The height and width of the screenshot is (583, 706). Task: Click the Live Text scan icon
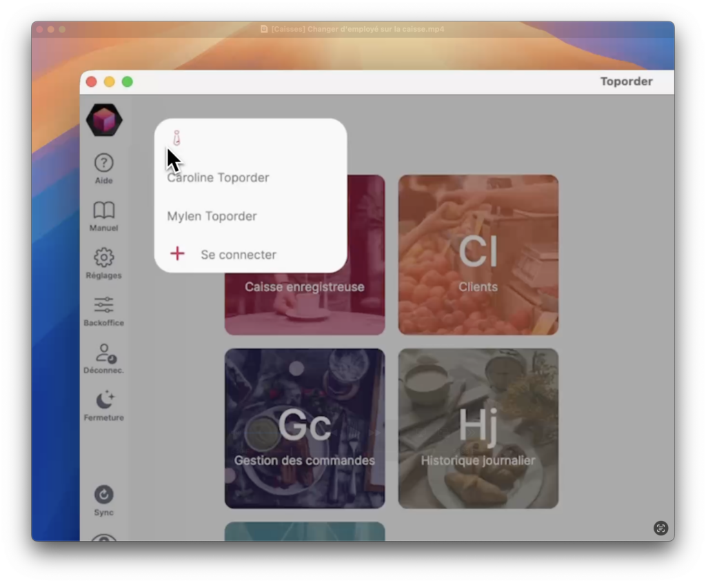[x=660, y=528]
